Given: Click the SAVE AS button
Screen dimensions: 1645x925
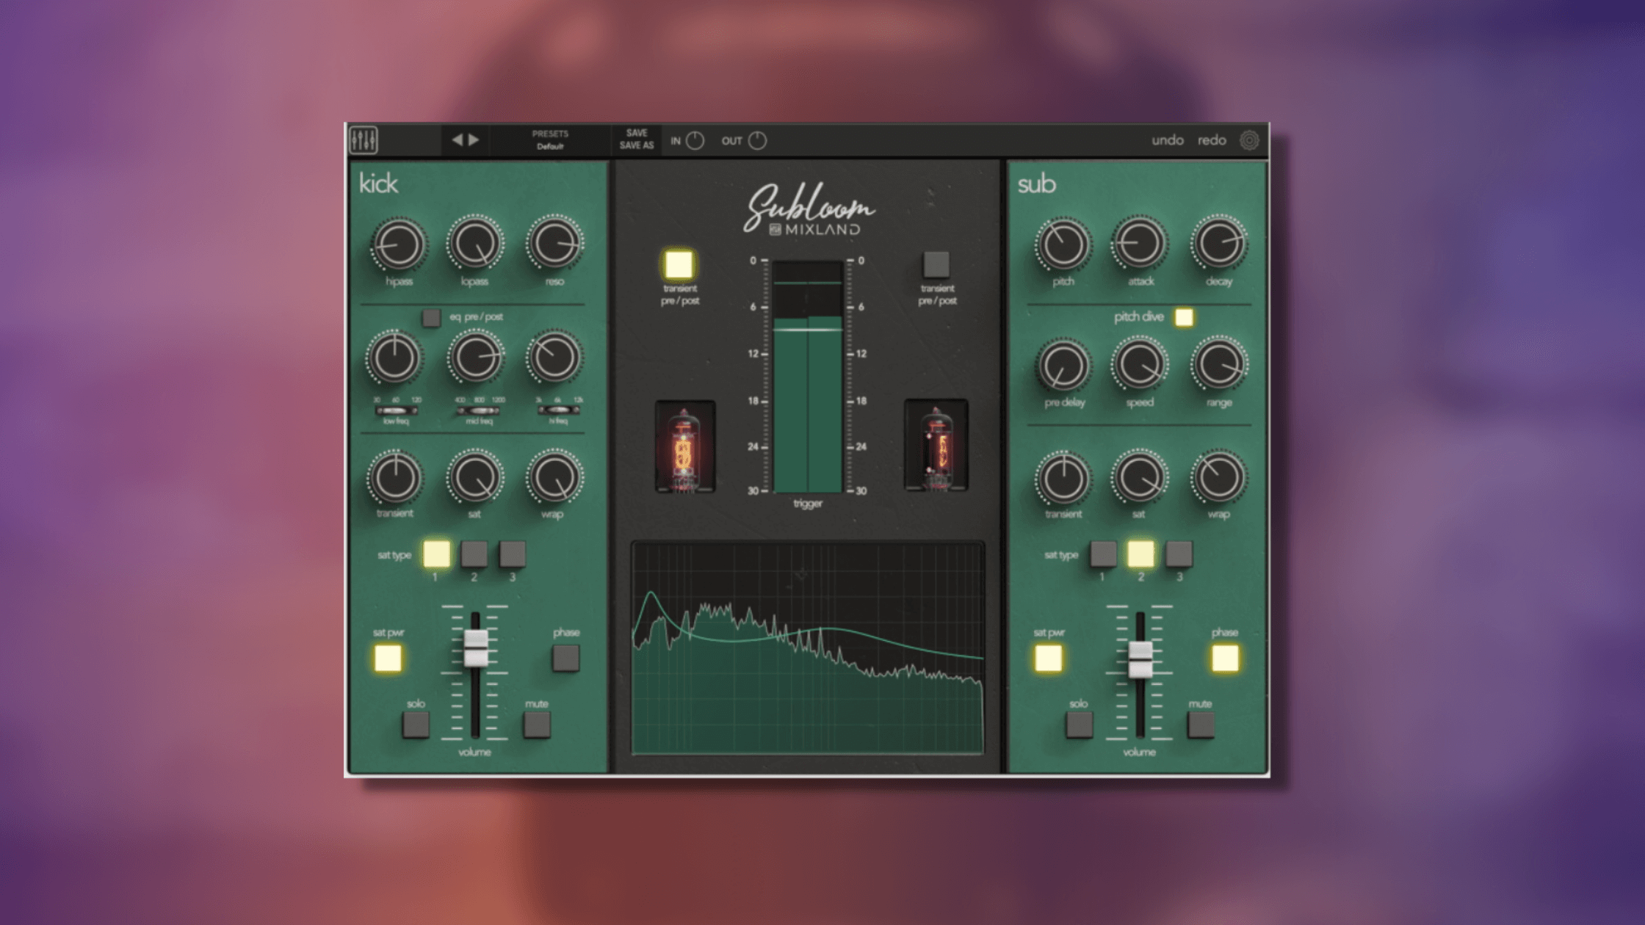Looking at the screenshot, I should 636,145.
